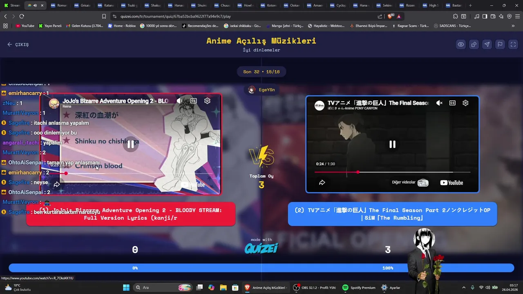
Task: Switch to the Cyclop tab
Action: coord(338,5)
